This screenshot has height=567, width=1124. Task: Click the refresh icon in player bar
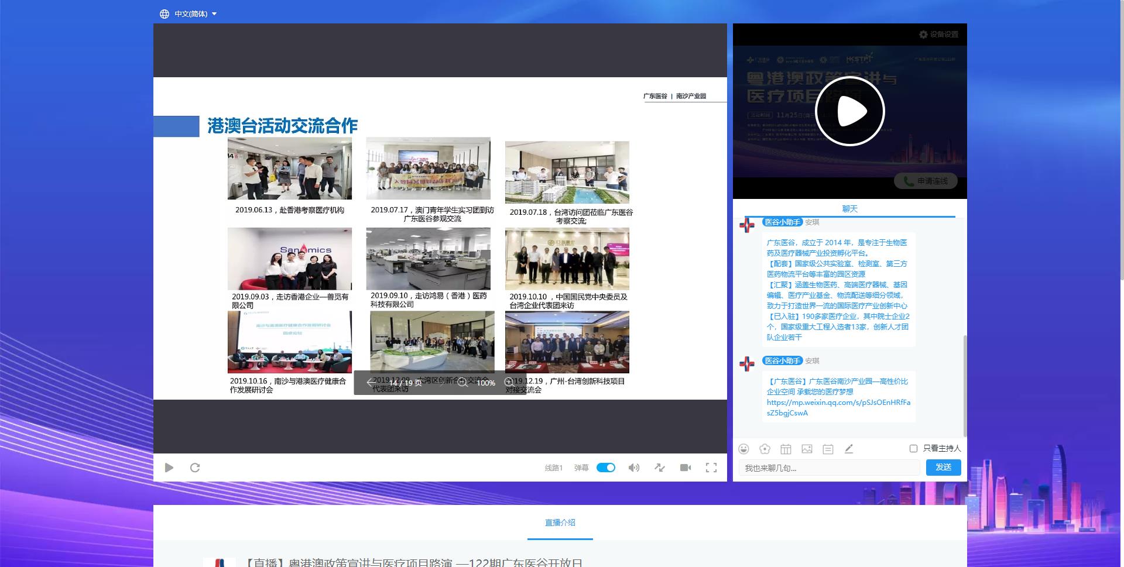[195, 468]
